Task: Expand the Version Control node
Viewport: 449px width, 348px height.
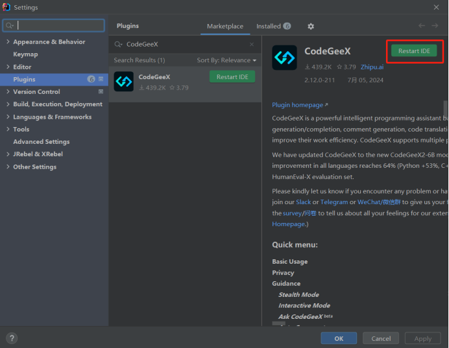Action: 8,92
